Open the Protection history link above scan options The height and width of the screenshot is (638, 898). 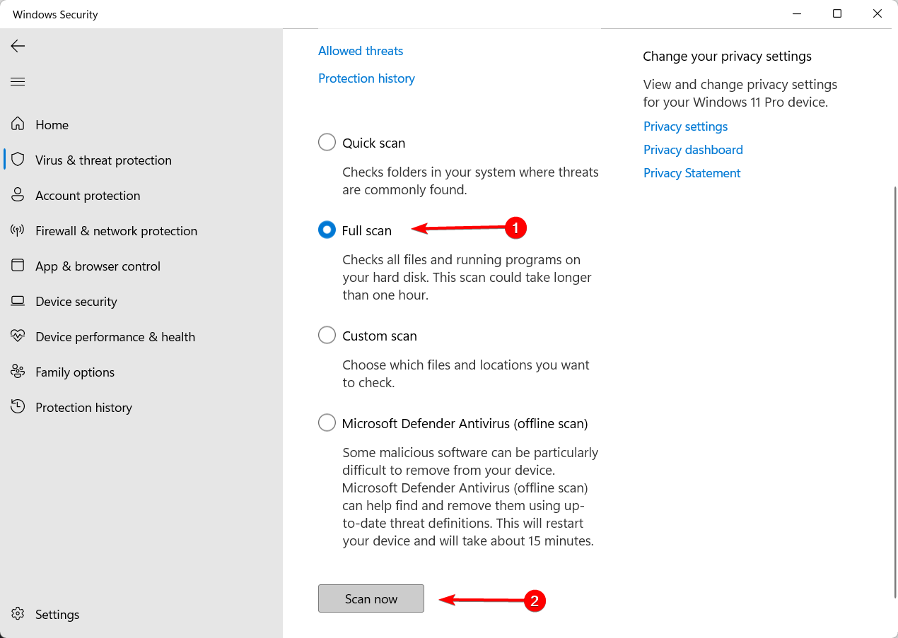pyautogui.click(x=366, y=78)
